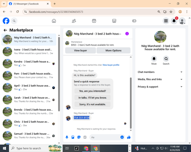Click More Options button
This screenshot has height=152, width=191.
click(113, 51)
